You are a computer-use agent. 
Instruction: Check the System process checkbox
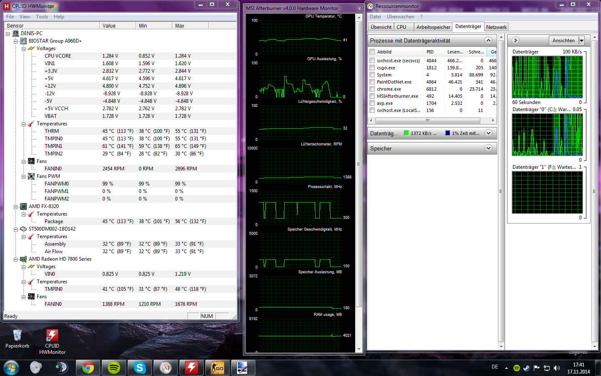tap(372, 75)
